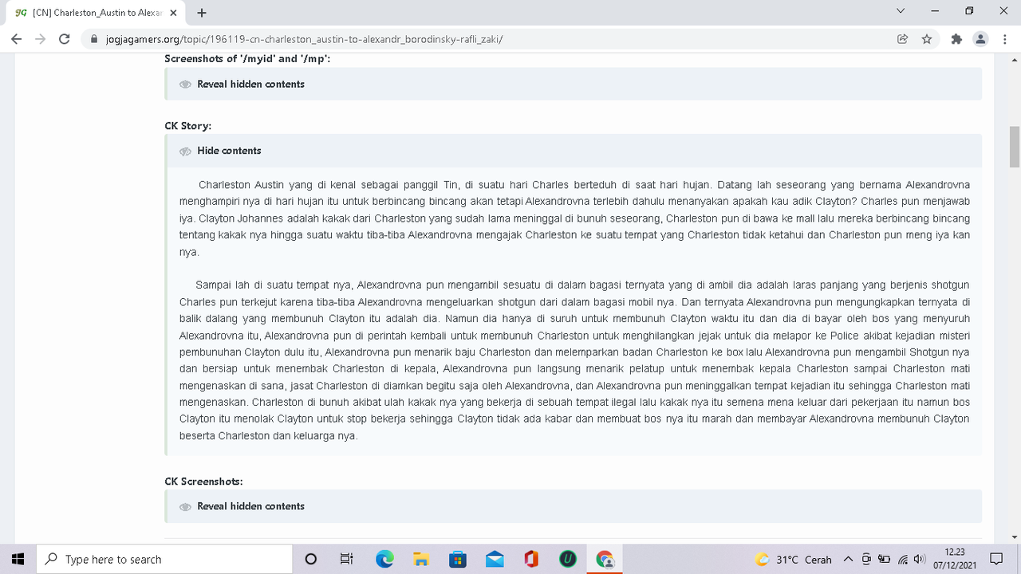
Task: Reveal hidden '/myid' and '/mp' screenshots
Action: click(250, 85)
